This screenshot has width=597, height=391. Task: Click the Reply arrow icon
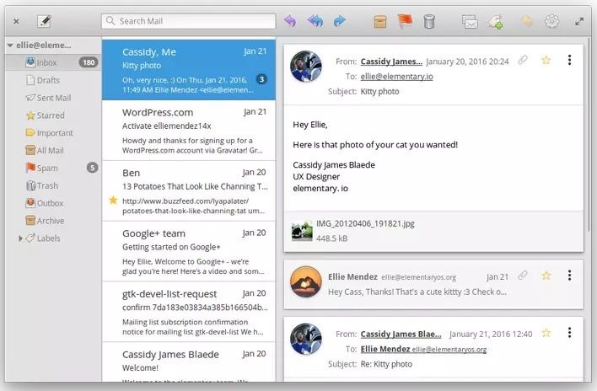click(290, 21)
